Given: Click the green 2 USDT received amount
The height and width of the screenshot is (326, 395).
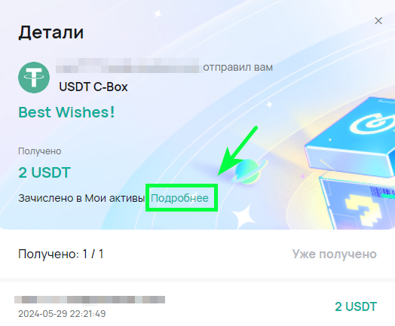Looking at the screenshot, I should tap(44, 172).
